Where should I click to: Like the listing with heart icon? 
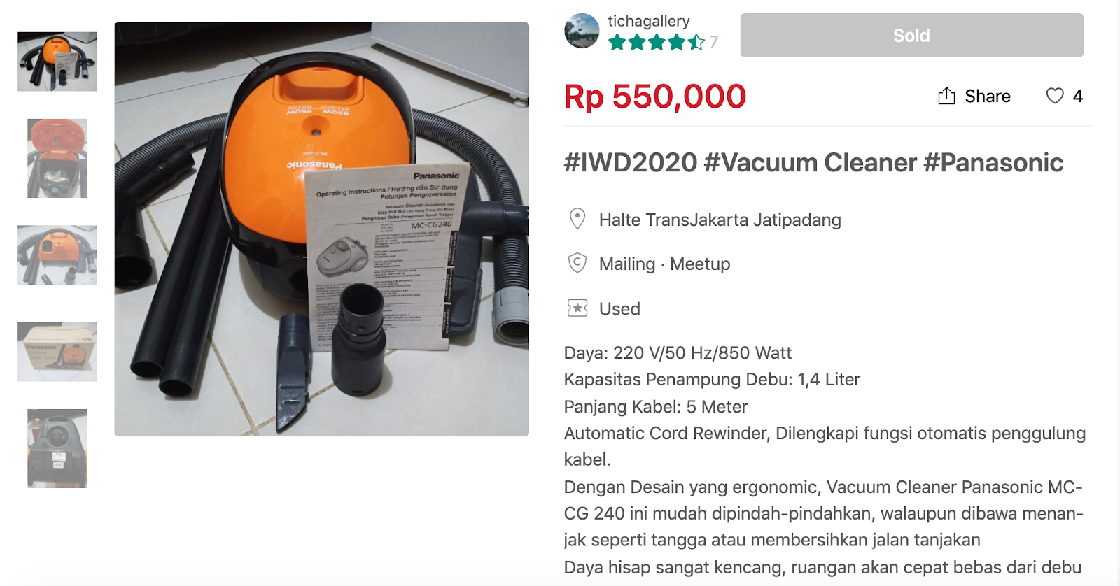pos(1055,96)
